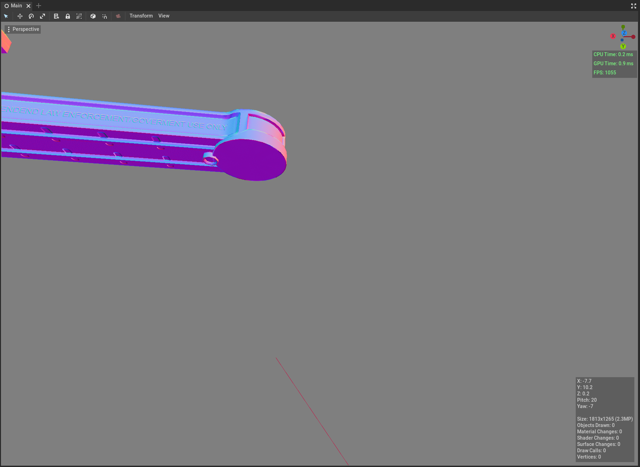Image resolution: width=640 pixels, height=467 pixels.
Task: Toggle fullscreen using the top-right expand icon
Action: [633, 6]
